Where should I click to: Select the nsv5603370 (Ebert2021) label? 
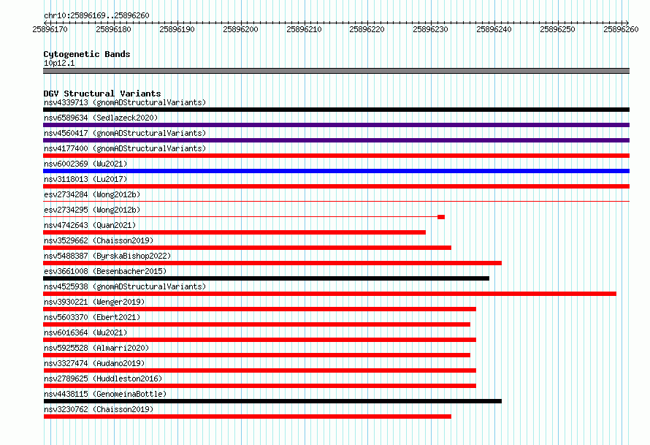(92, 317)
